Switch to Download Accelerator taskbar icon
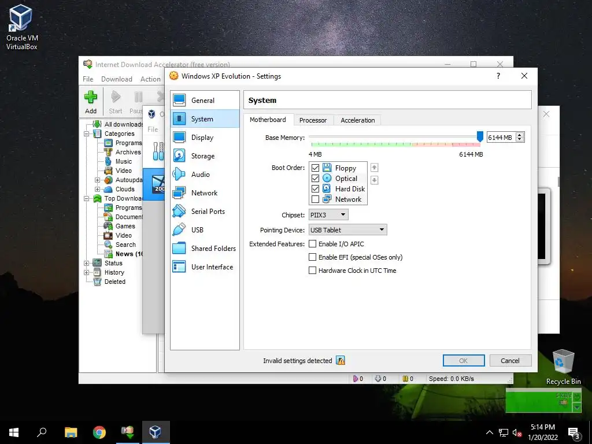The image size is (592, 444). click(x=128, y=432)
